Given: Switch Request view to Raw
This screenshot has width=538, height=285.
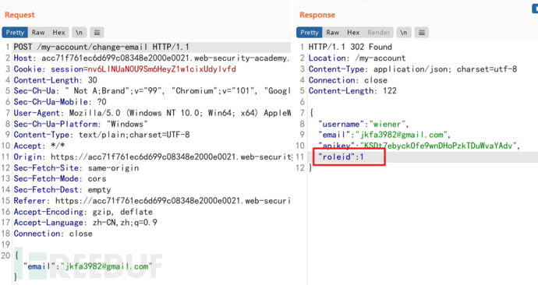Looking at the screenshot, I should 38,33.
